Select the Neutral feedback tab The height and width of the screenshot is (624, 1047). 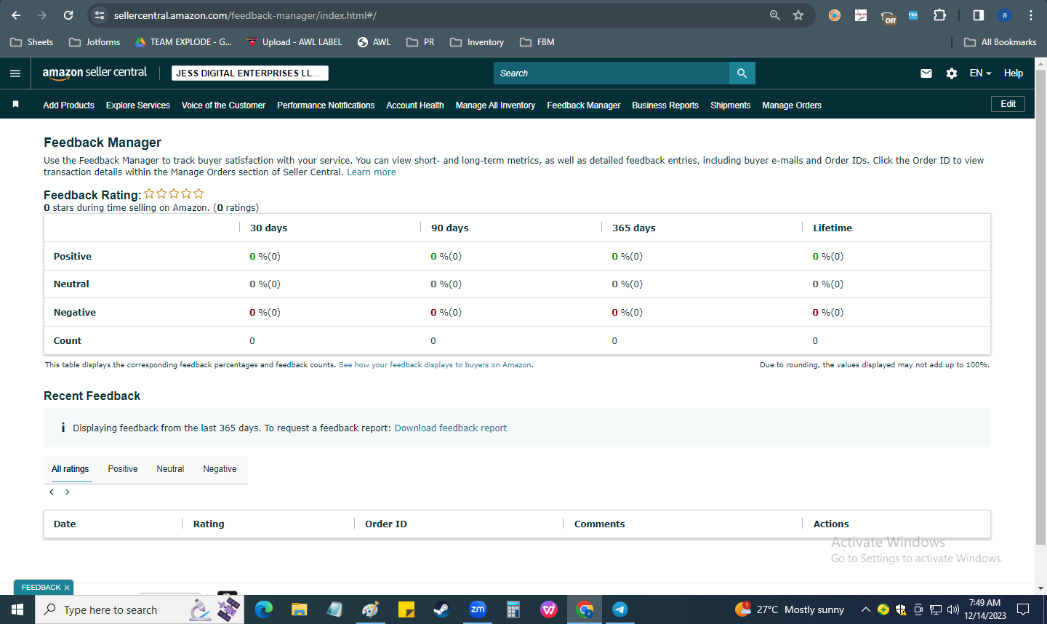point(170,469)
